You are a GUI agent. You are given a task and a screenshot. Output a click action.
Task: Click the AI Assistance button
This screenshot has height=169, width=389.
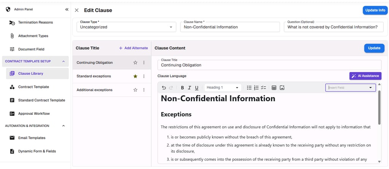click(x=365, y=76)
